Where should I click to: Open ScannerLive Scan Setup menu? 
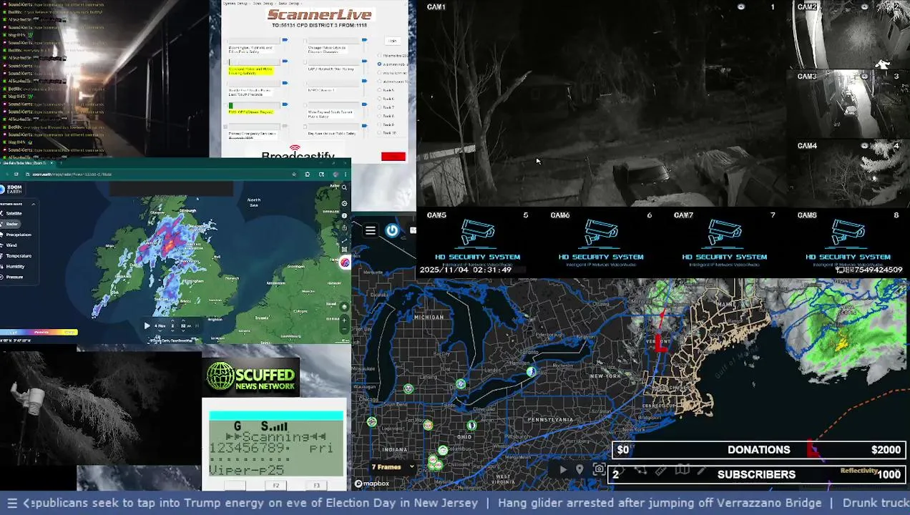(263, 4)
